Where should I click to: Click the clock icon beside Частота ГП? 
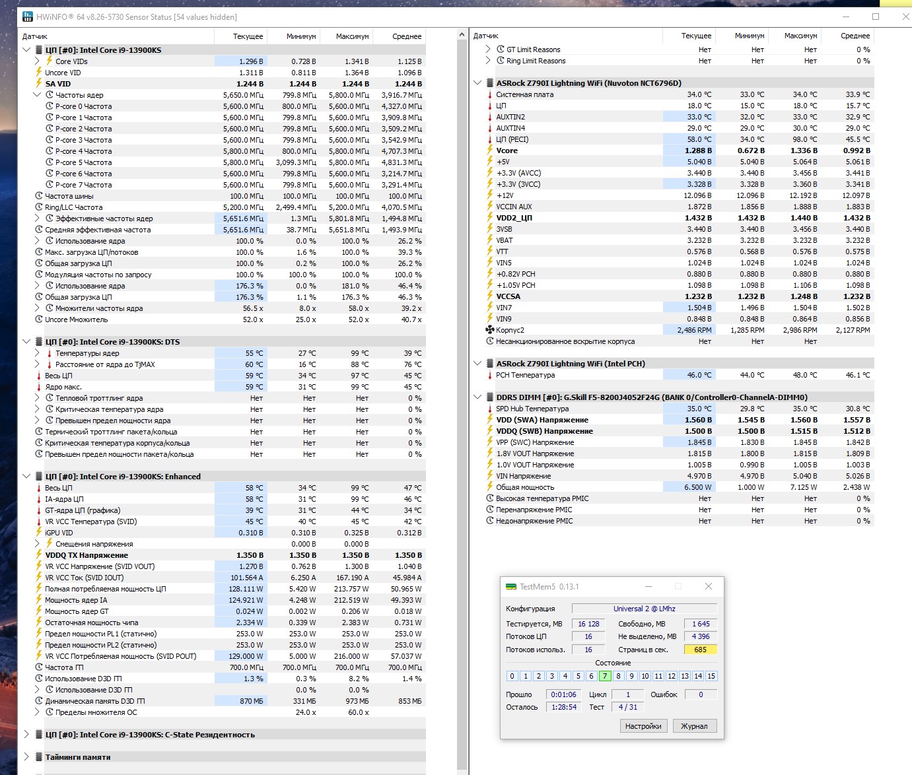pos(39,667)
